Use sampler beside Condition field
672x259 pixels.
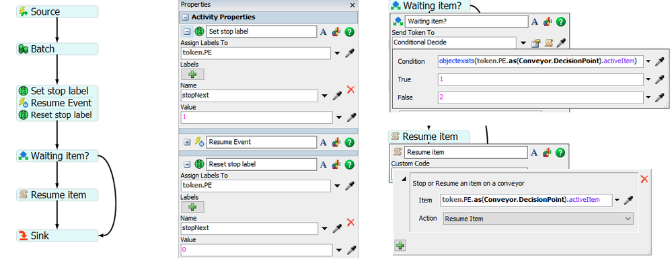(661, 62)
